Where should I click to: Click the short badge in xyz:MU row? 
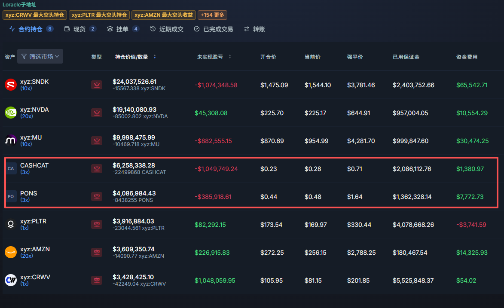(97, 141)
